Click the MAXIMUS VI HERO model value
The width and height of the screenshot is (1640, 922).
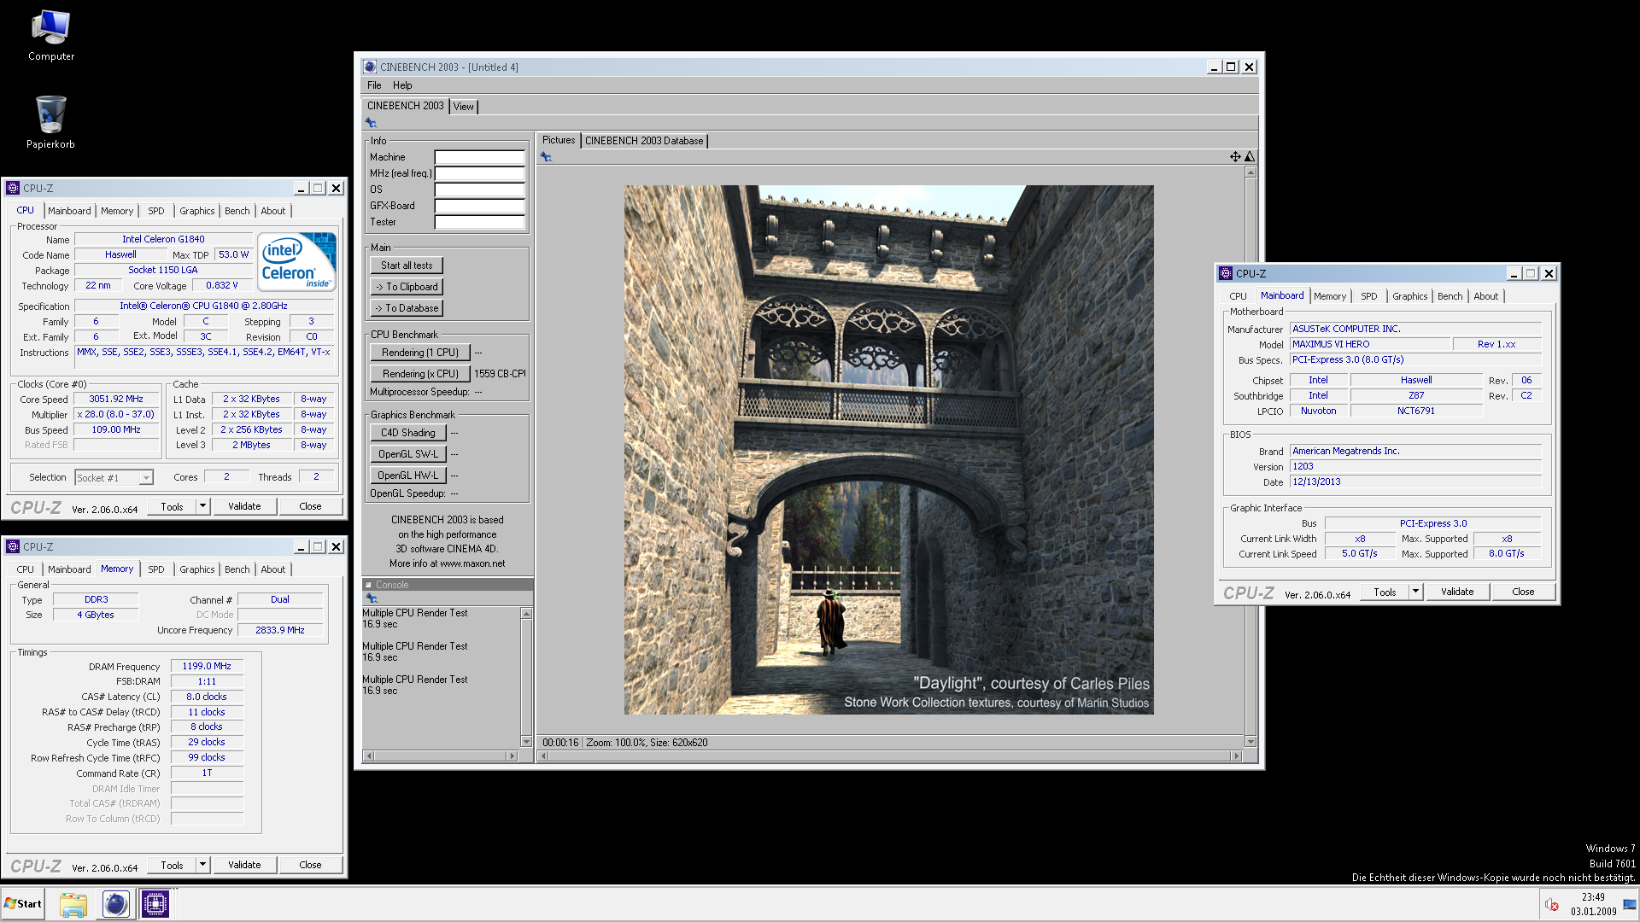coord(1370,344)
